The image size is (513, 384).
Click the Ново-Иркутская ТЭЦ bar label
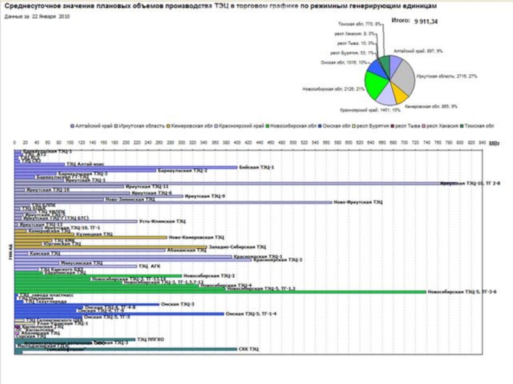point(358,202)
